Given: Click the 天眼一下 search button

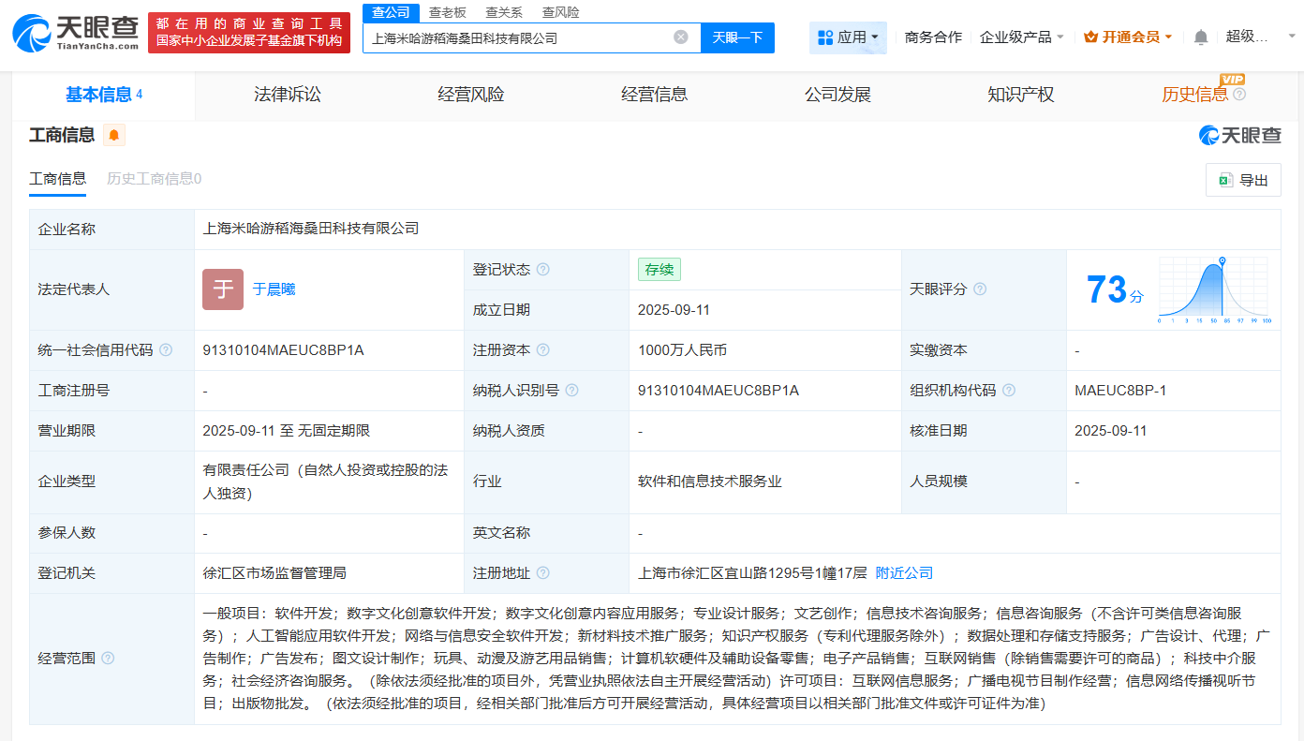Looking at the screenshot, I should [x=738, y=37].
